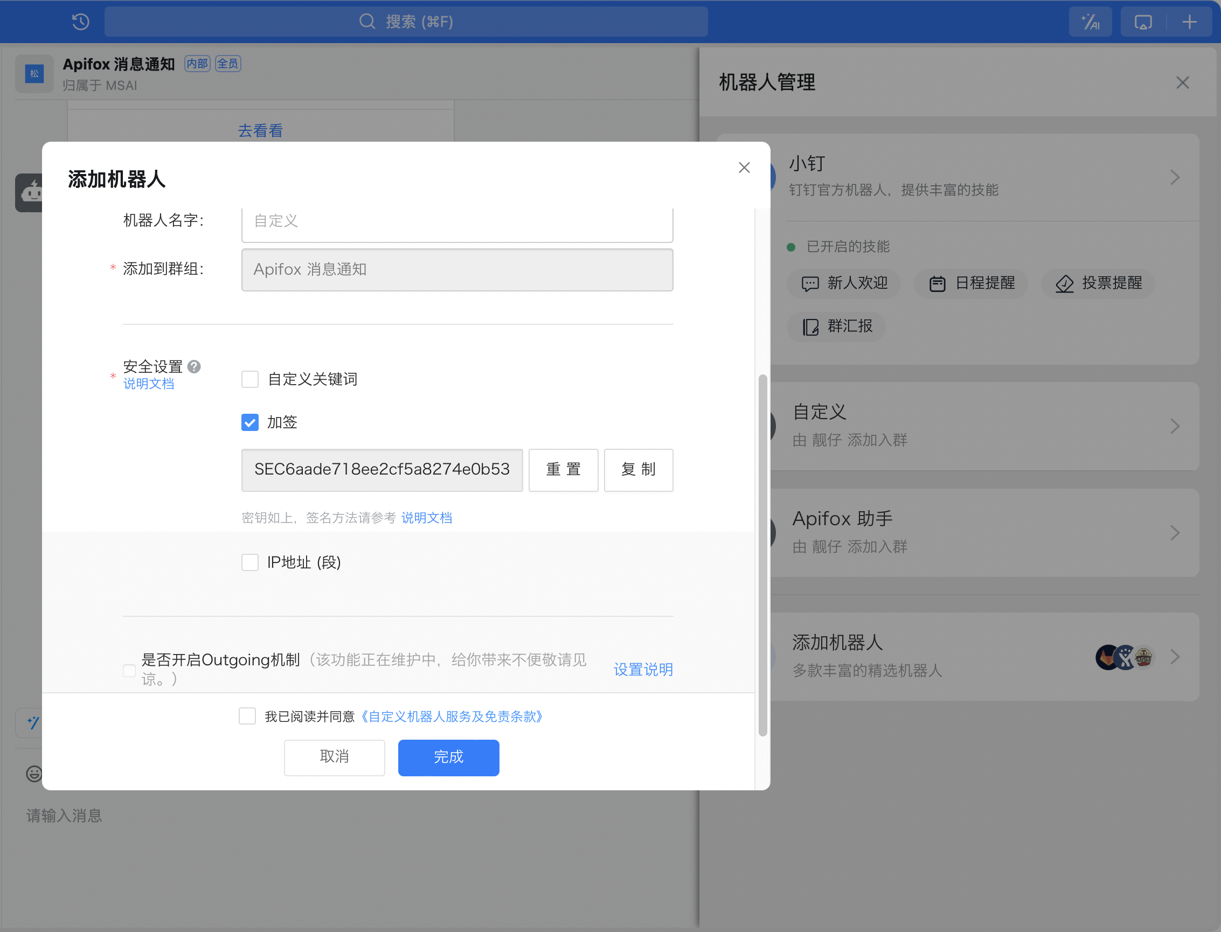Image resolution: width=1221 pixels, height=932 pixels.
Task: Click the plus icon in the top bar
Action: pyautogui.click(x=1189, y=22)
